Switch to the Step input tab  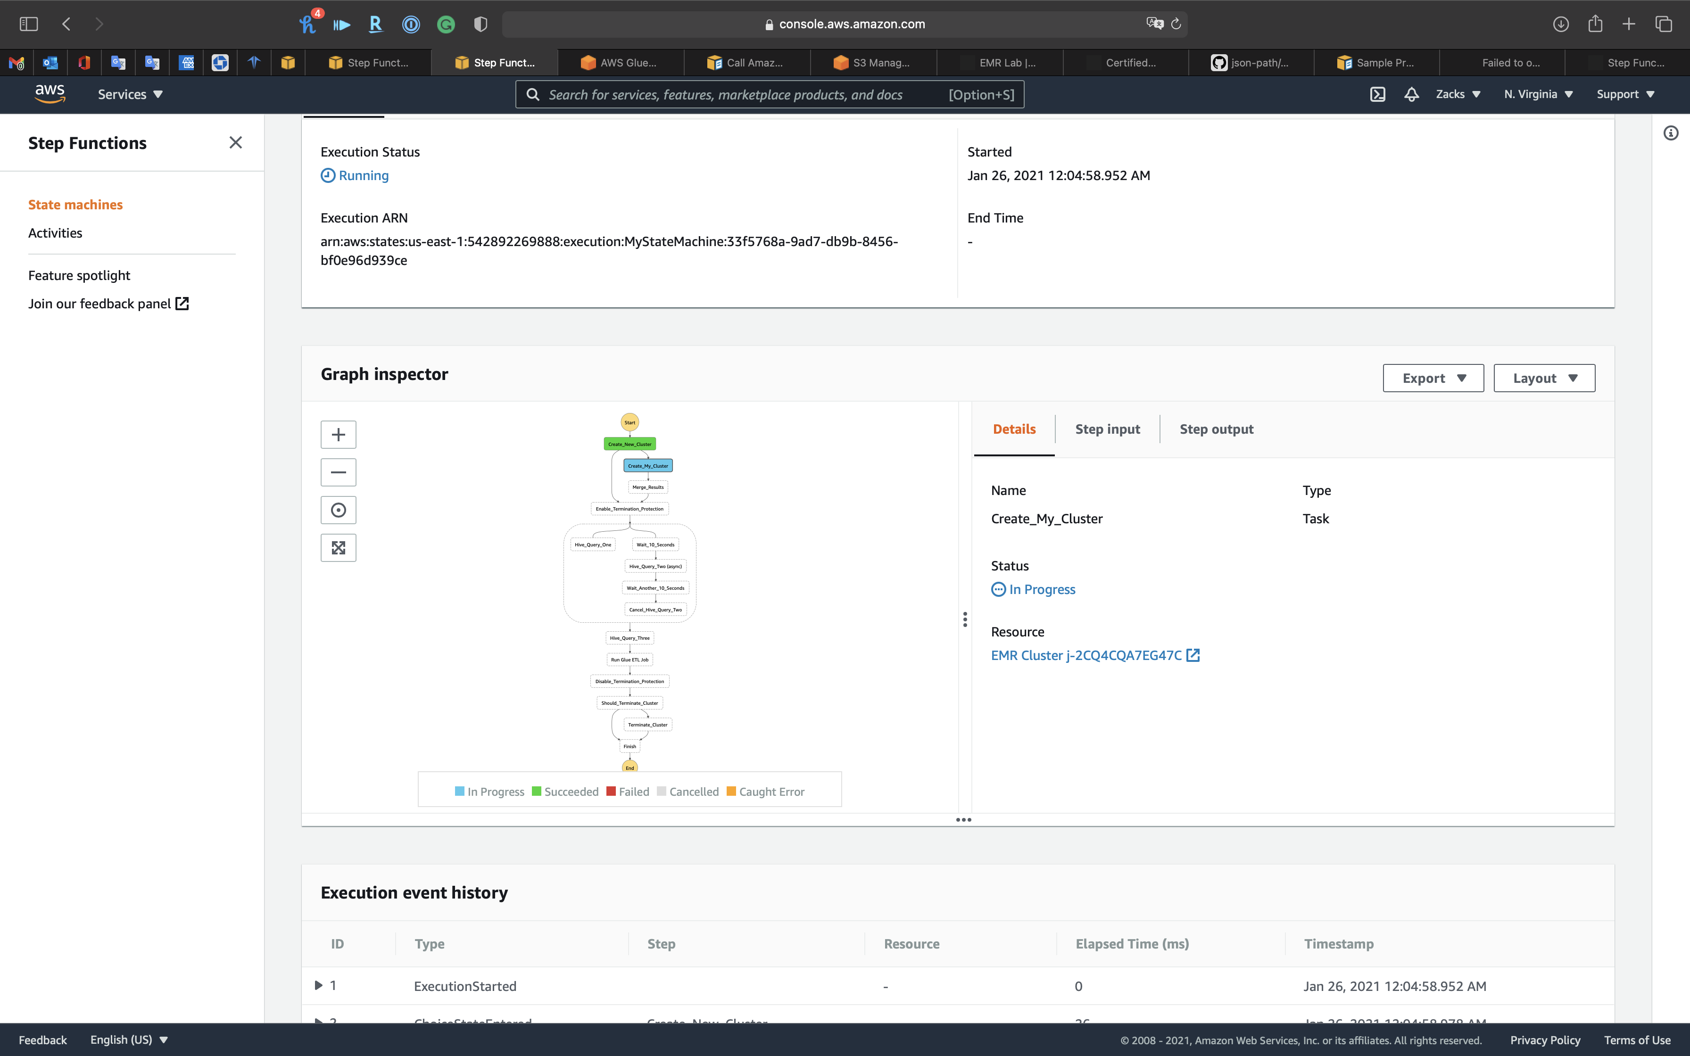(x=1107, y=429)
